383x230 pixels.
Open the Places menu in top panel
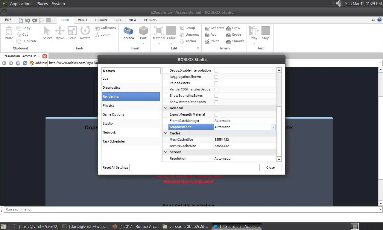click(42, 4)
